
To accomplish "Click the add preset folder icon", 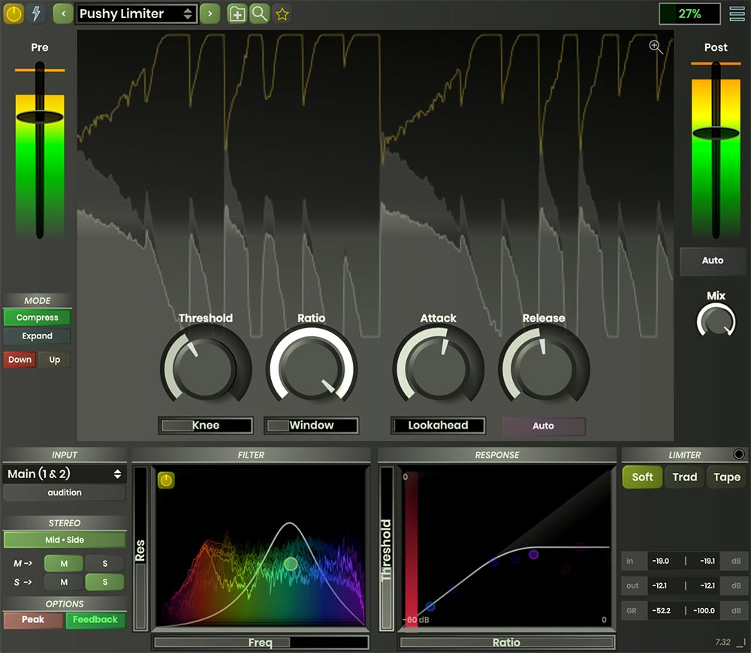I will click(x=237, y=14).
